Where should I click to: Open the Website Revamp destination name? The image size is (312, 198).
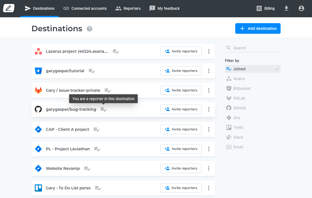coord(63,168)
